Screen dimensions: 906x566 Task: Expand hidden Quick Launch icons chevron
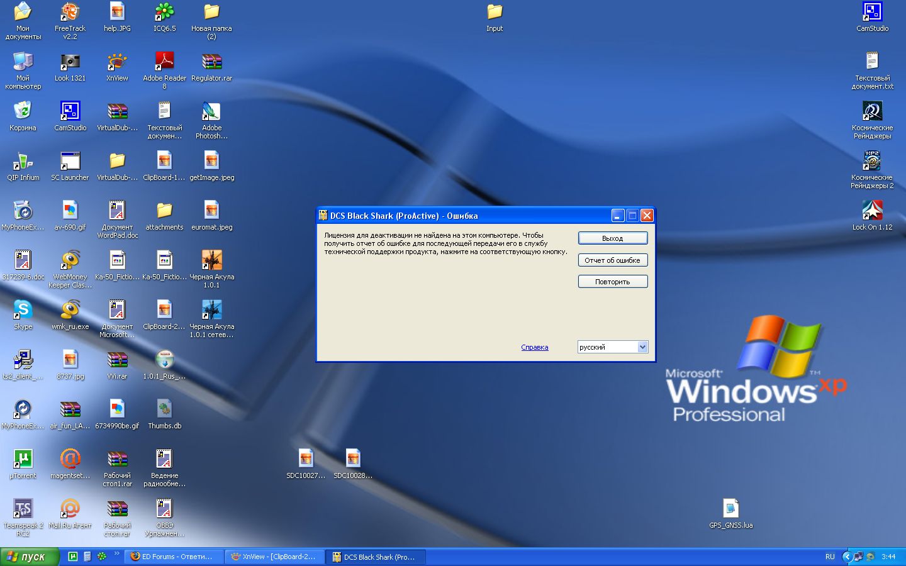(116, 554)
